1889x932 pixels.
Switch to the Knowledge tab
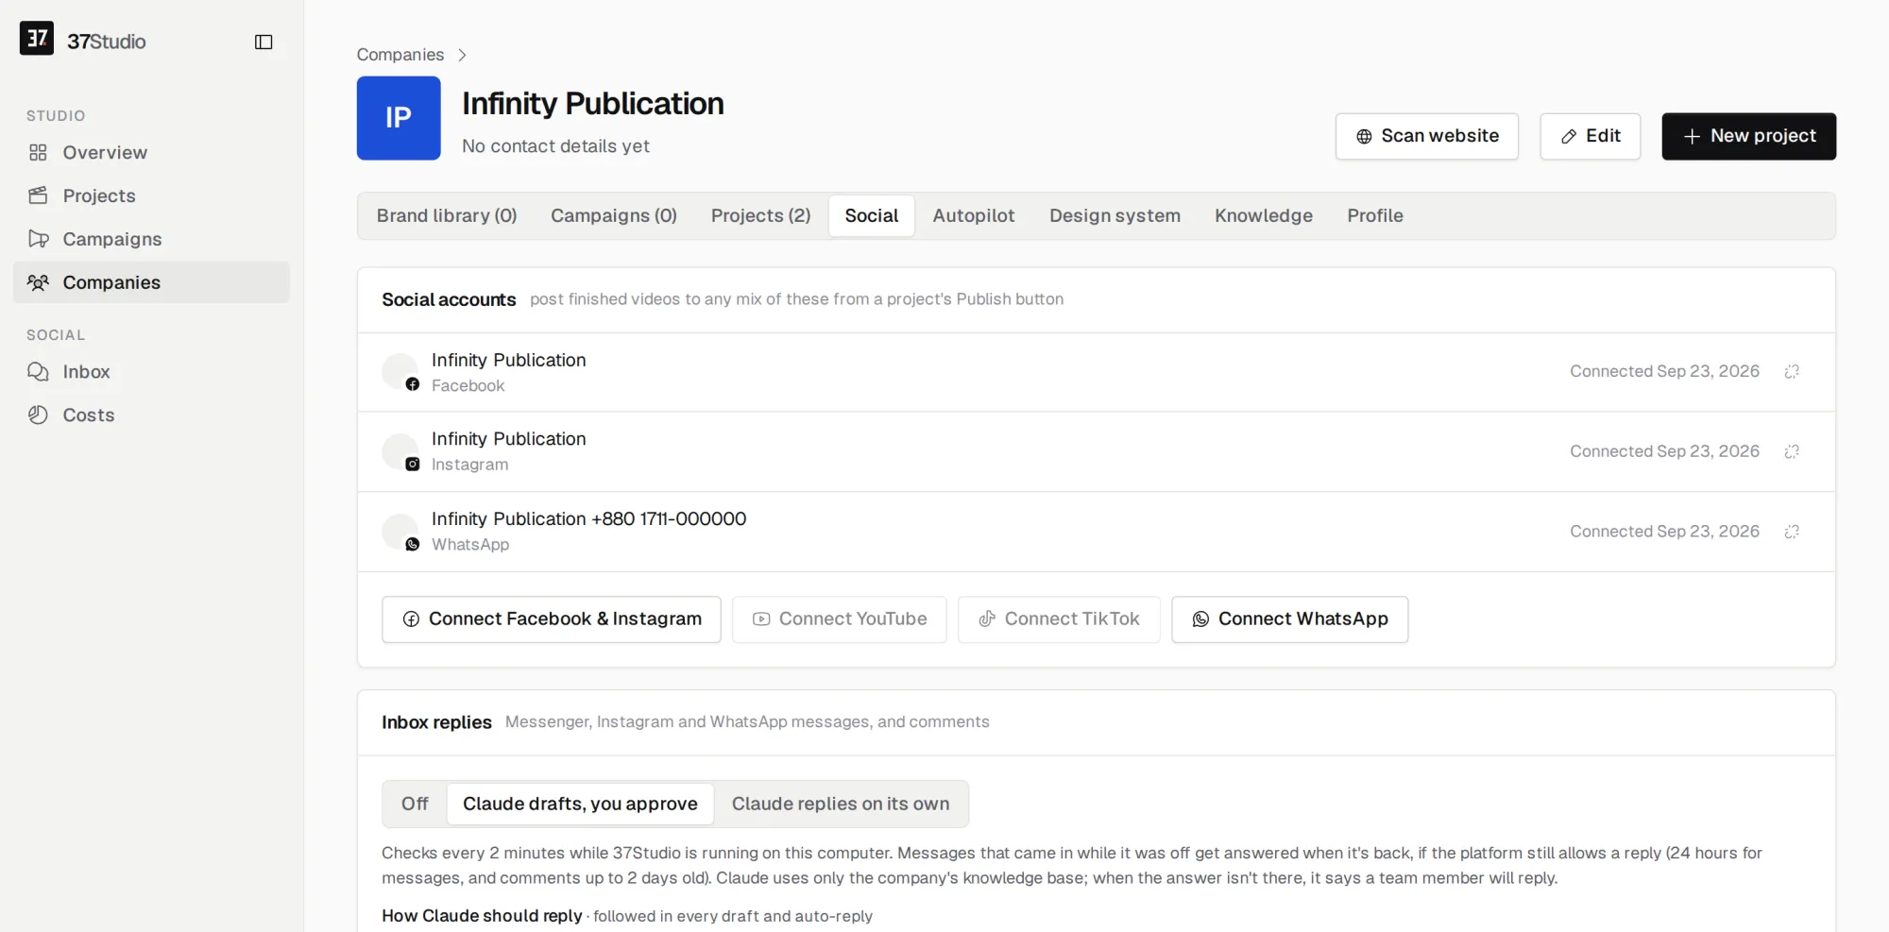[x=1264, y=216]
